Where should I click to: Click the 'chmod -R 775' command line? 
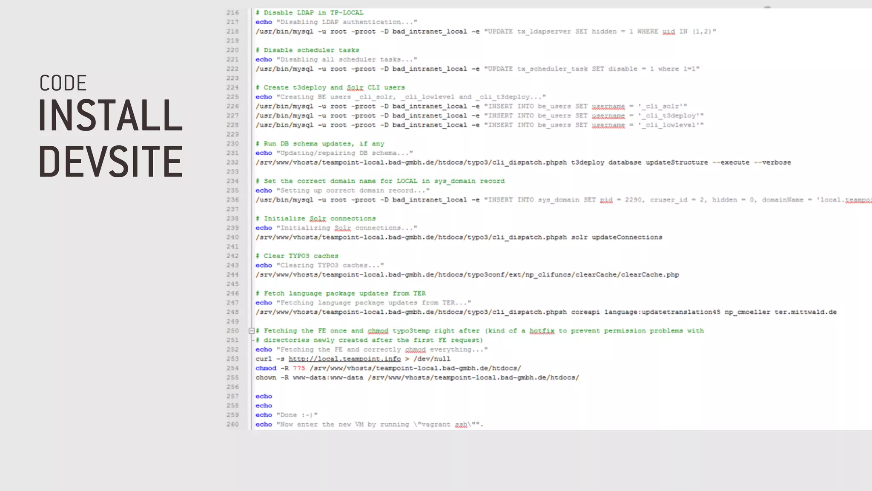tap(388, 369)
